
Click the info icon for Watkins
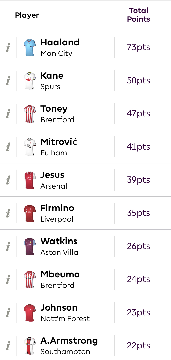click(8, 246)
